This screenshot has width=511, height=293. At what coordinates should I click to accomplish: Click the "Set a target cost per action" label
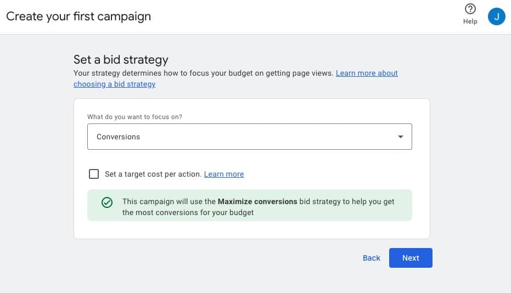pyautogui.click(x=153, y=174)
